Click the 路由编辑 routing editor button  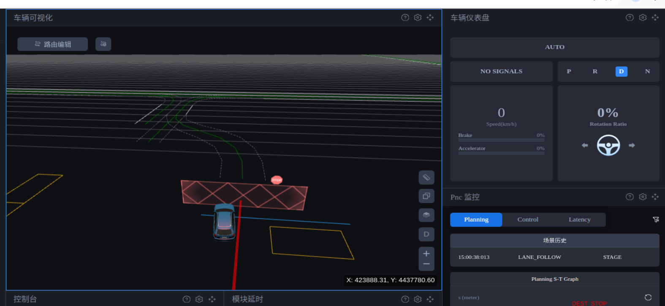pos(52,44)
